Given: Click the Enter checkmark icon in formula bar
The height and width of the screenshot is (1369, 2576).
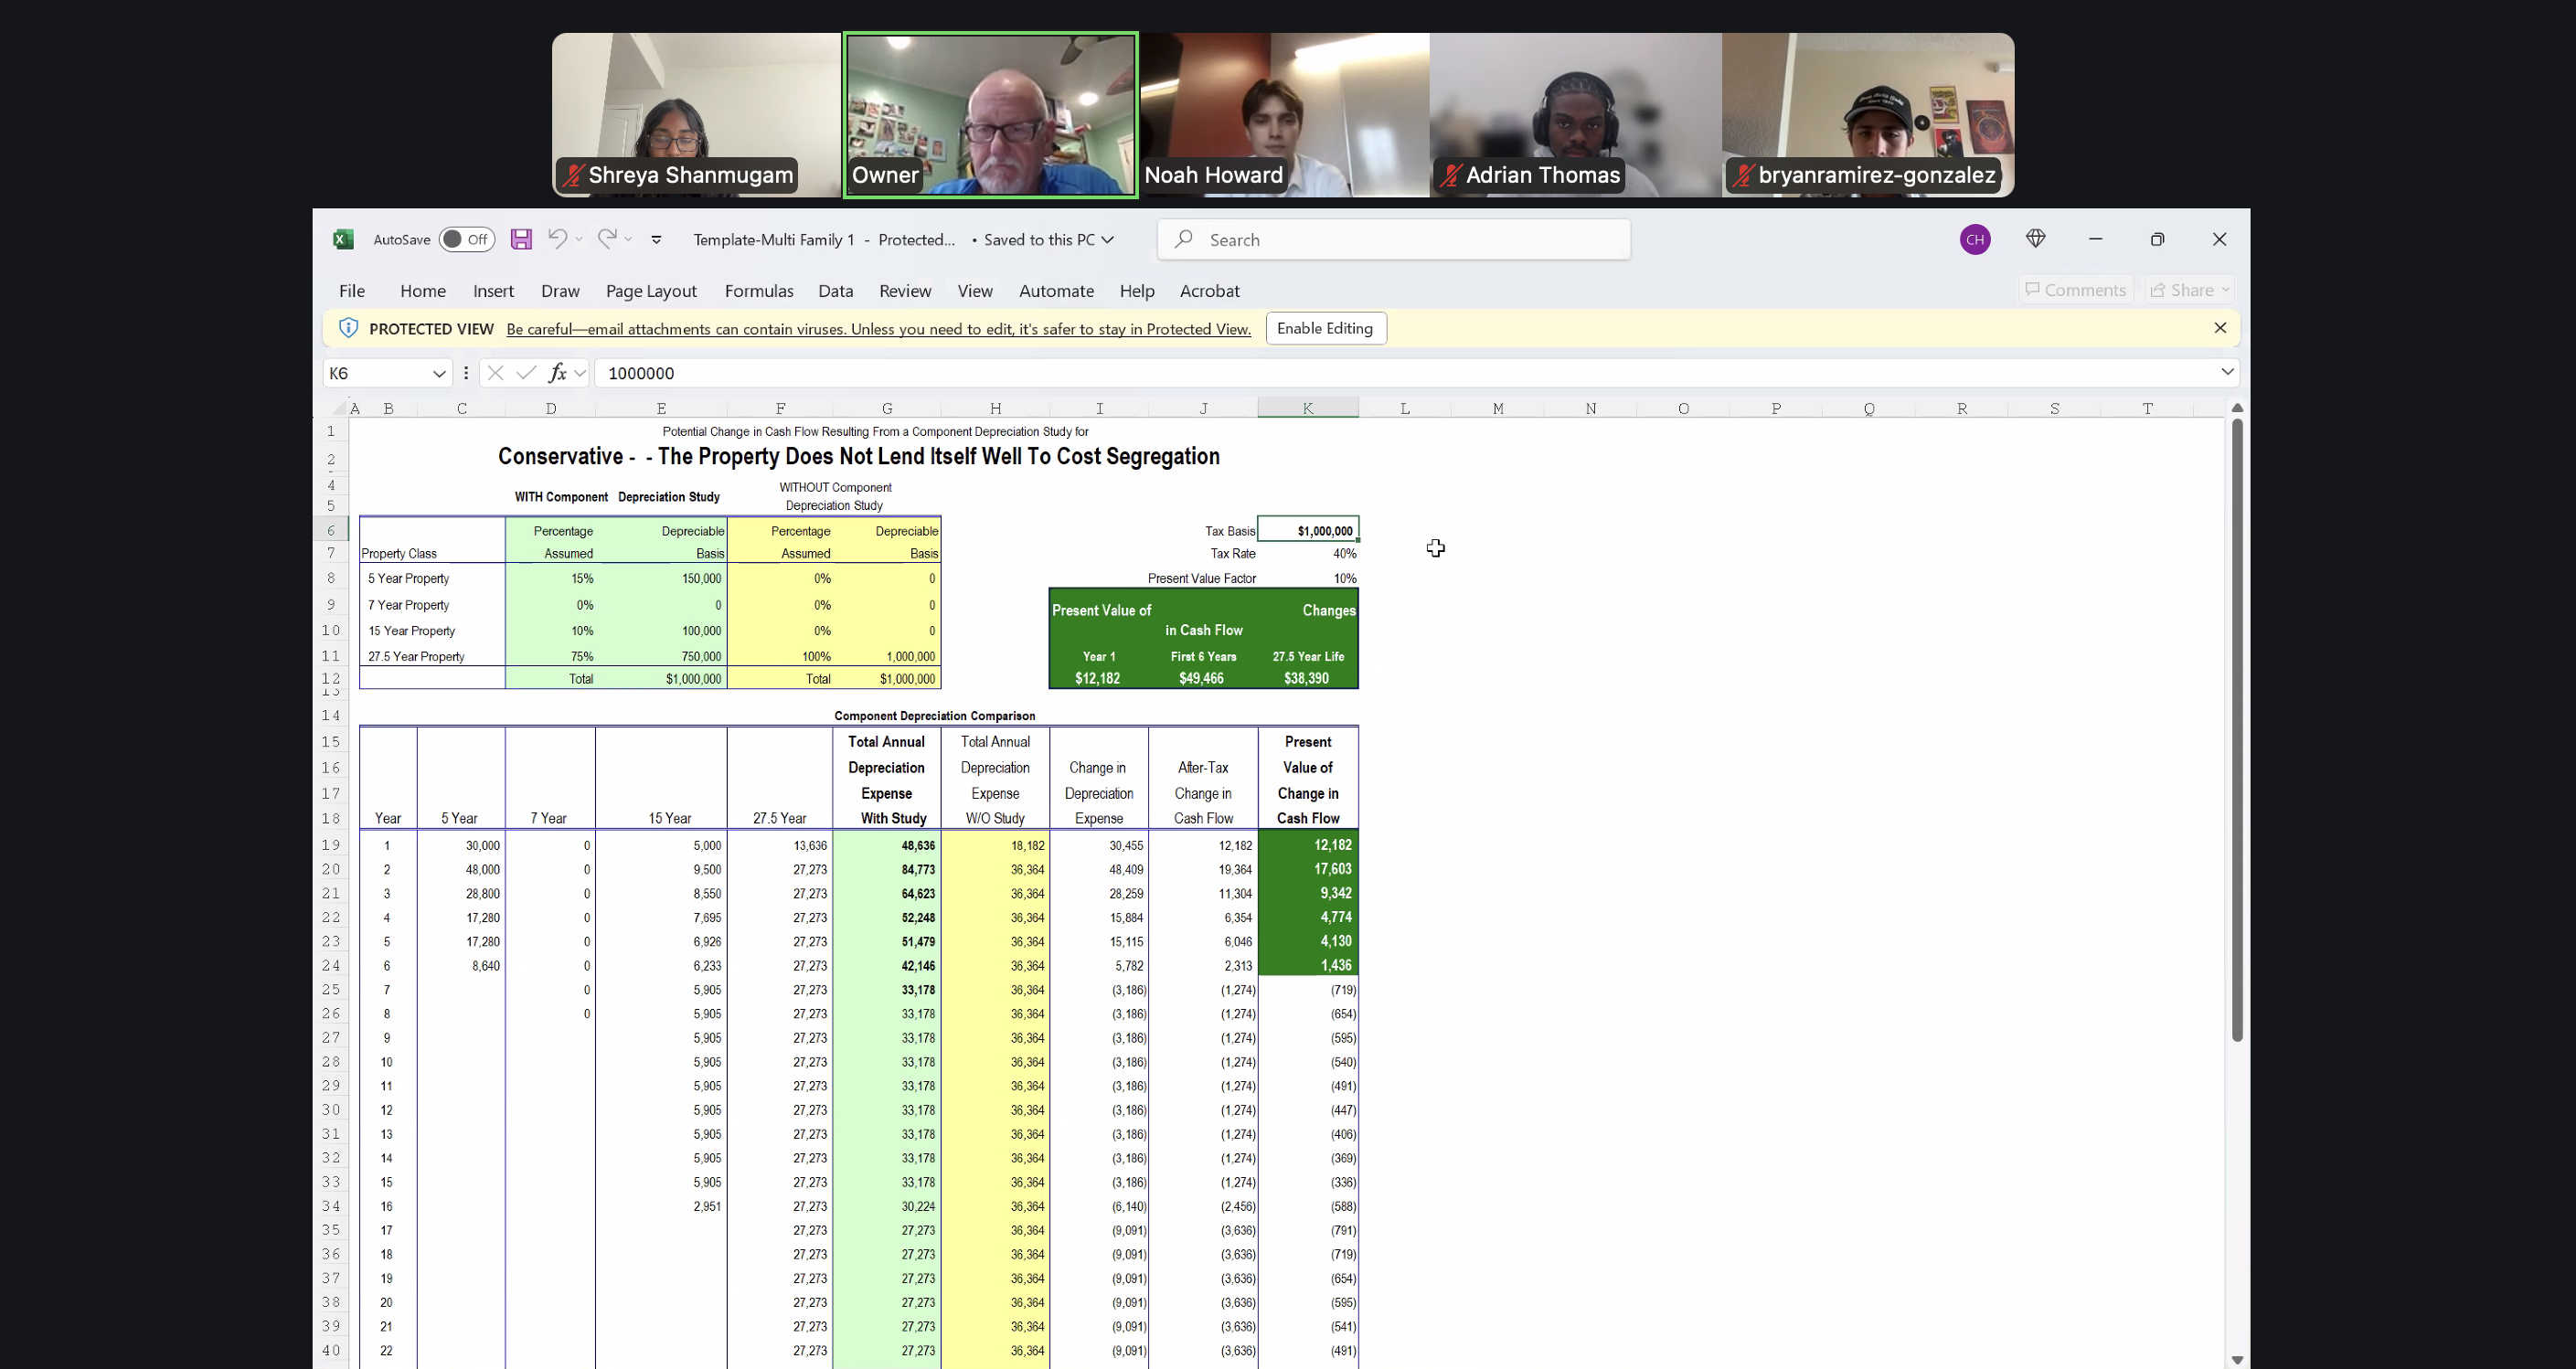Looking at the screenshot, I should tap(527, 373).
